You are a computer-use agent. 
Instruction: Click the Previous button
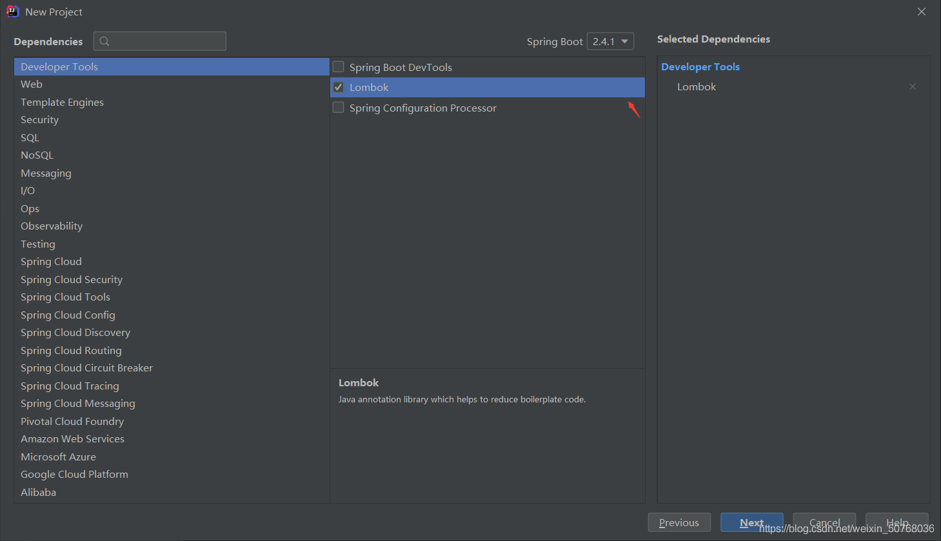click(679, 522)
